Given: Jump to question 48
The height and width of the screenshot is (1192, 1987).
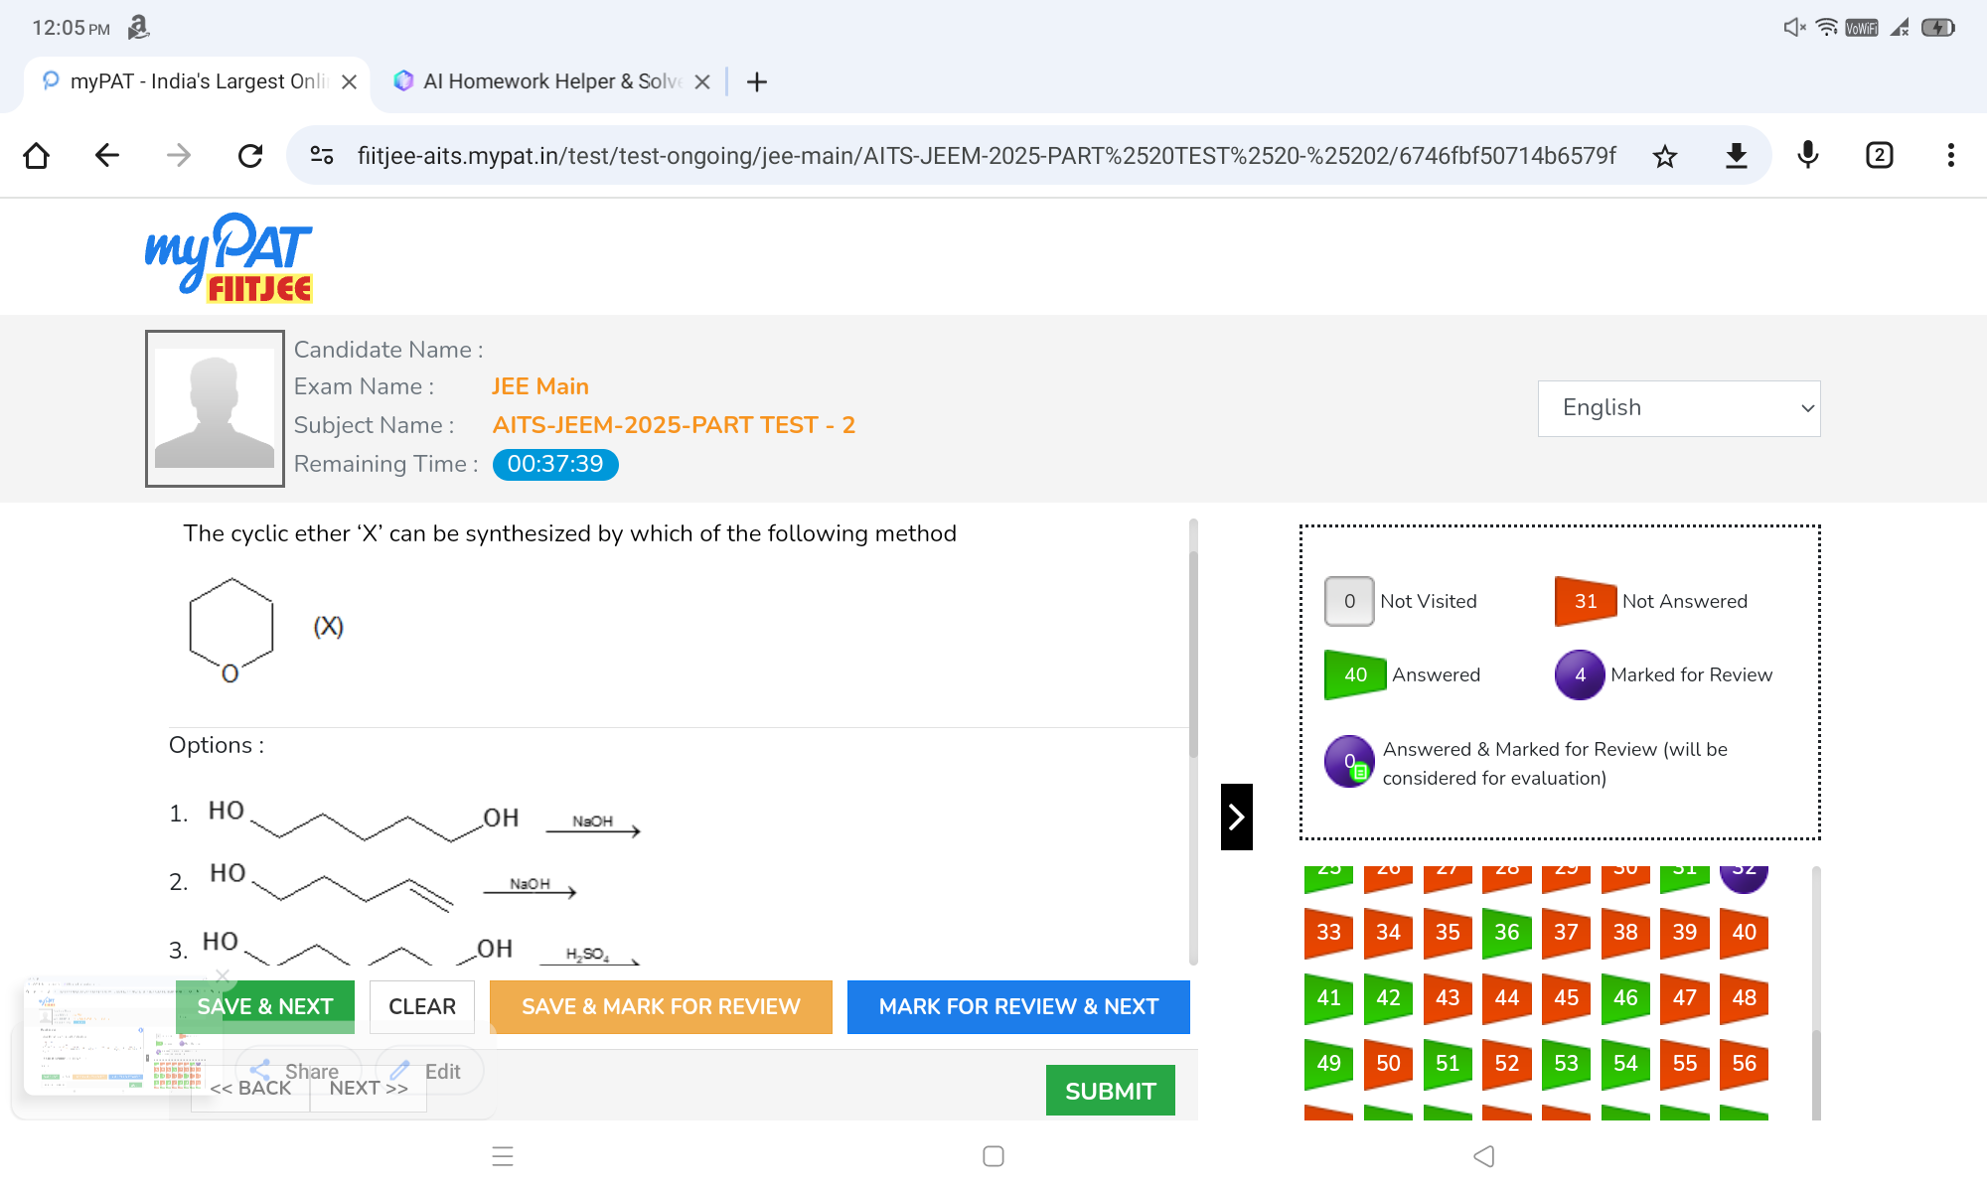Looking at the screenshot, I should [1745, 998].
